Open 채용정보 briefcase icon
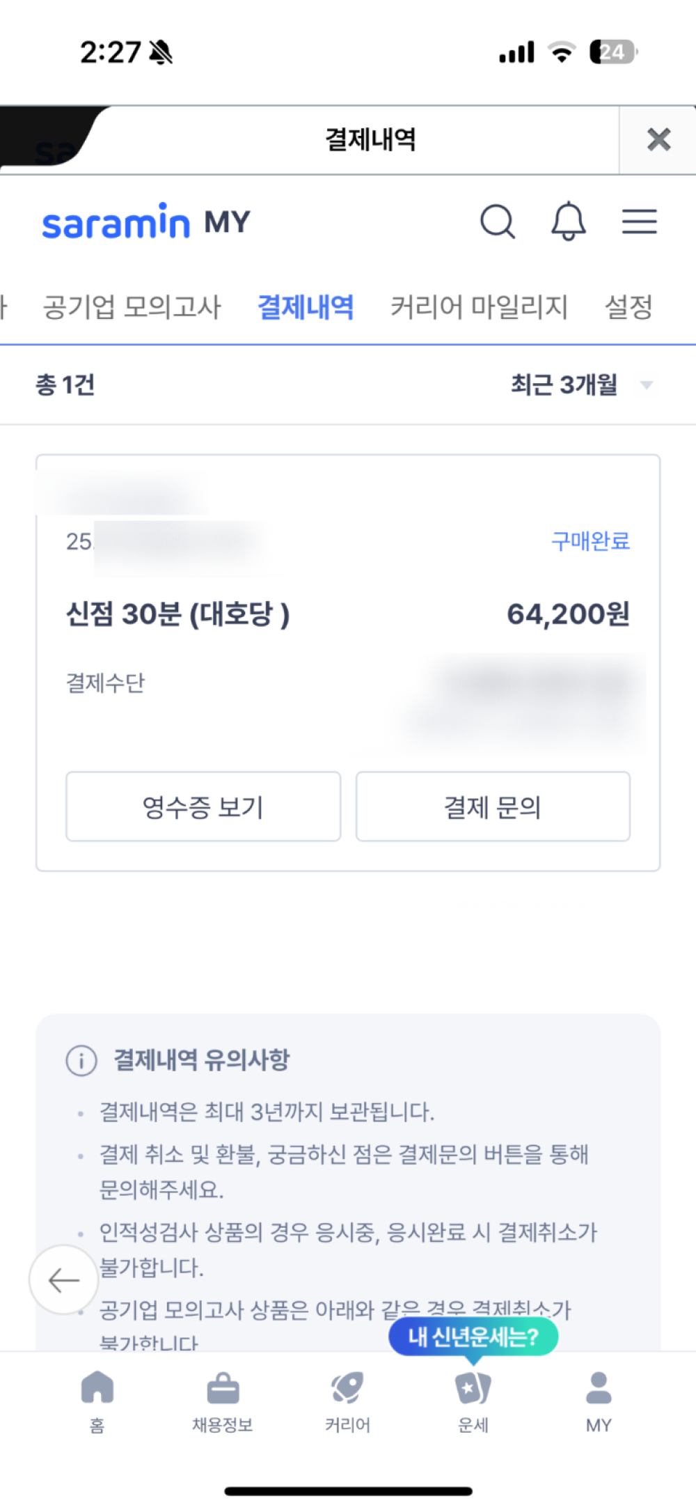Image resolution: width=696 pixels, height=1510 pixels. 223,1399
